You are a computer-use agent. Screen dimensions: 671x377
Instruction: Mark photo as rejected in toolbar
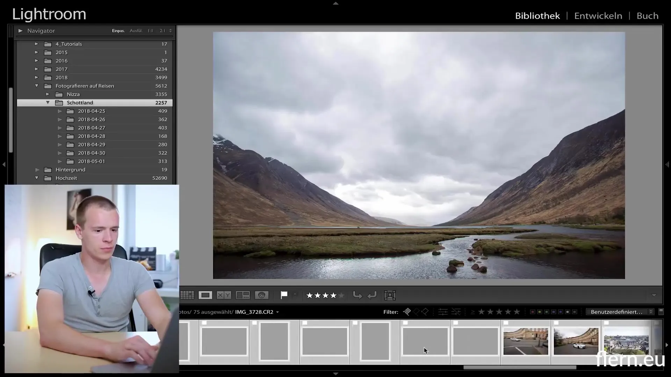pos(295,295)
